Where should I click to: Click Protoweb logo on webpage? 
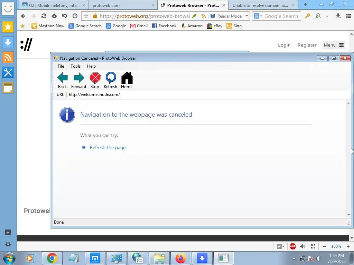[x=26, y=45]
